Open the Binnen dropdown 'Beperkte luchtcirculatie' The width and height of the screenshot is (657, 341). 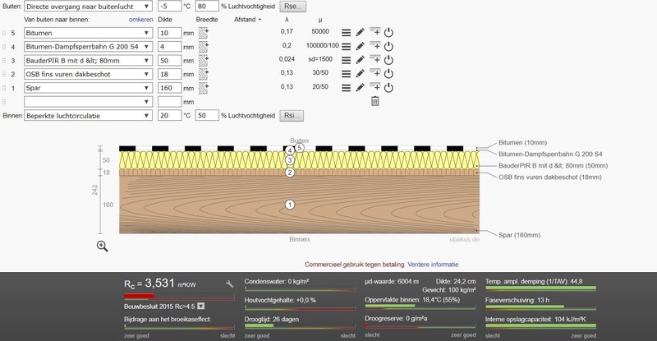tap(88, 115)
